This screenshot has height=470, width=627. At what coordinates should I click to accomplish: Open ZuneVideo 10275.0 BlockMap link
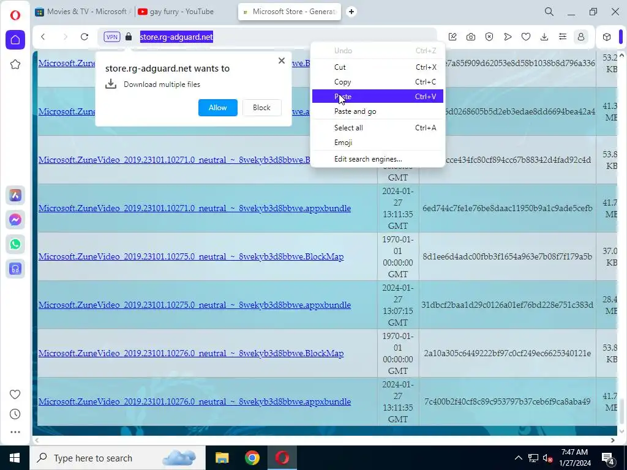pos(191,256)
